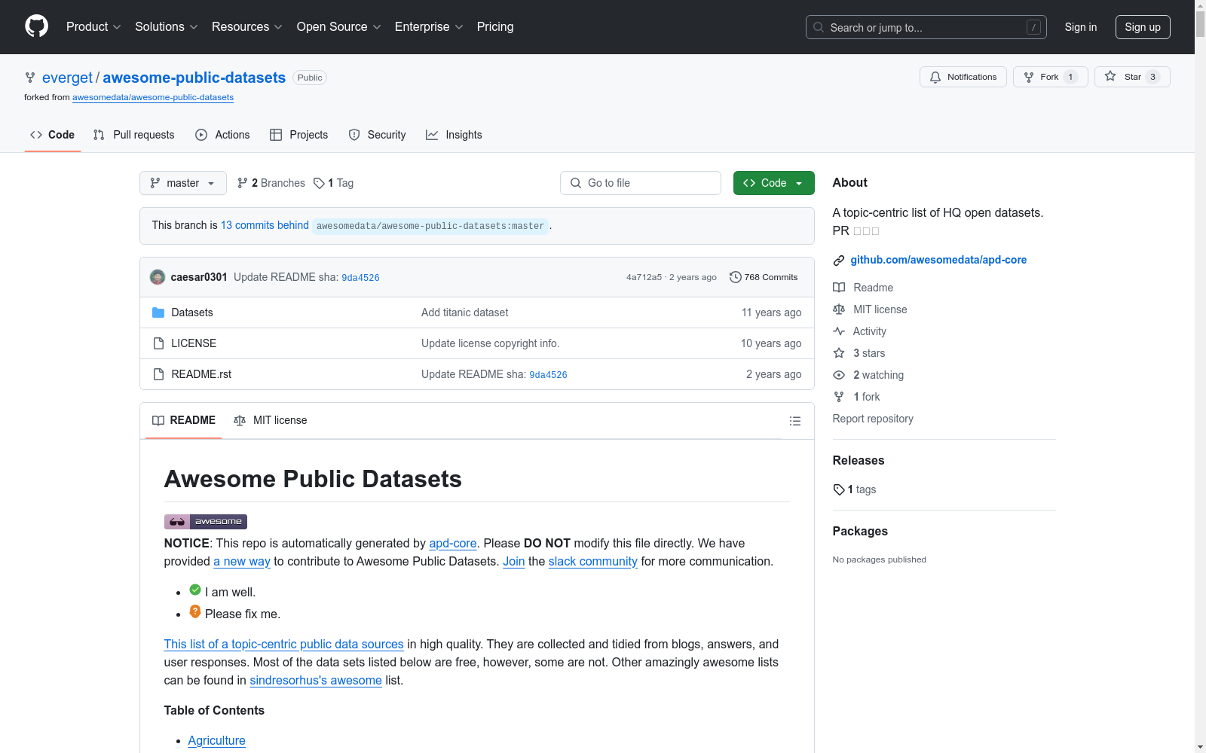Open the forked-from awesomedata repository link
1206x753 pixels.
tap(153, 97)
